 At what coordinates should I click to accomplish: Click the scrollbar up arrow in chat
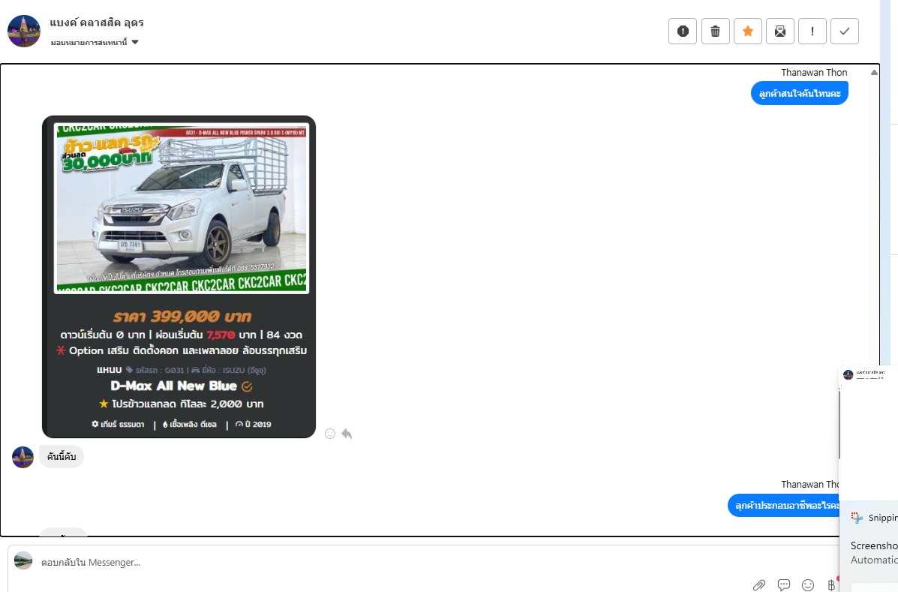[x=874, y=72]
